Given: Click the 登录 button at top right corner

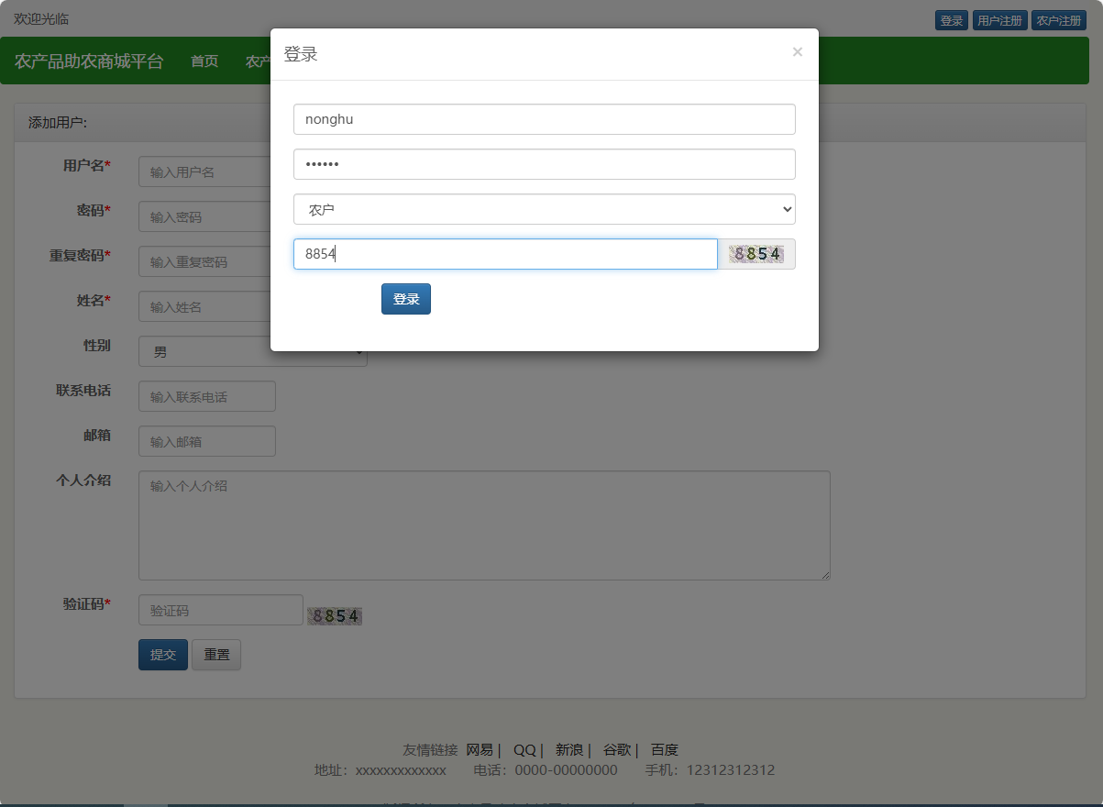Looking at the screenshot, I should click(951, 19).
